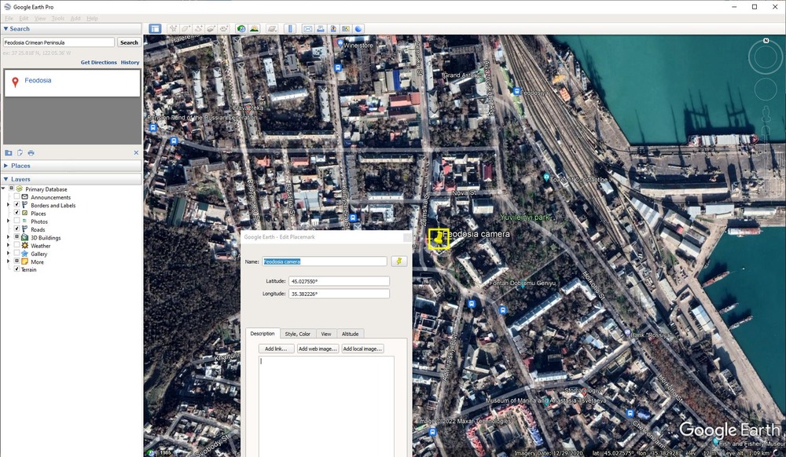
Task: Uncheck Borders and Labels layer
Action: [x=17, y=205]
